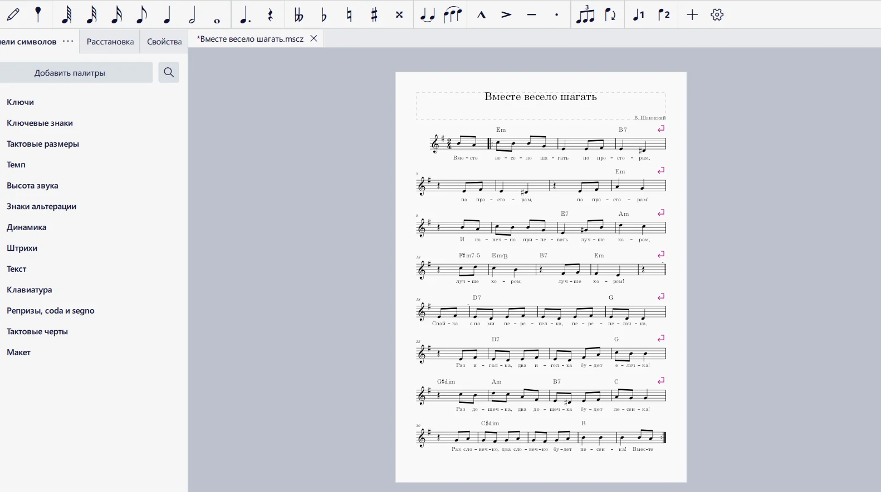
Task: Flip note direction
Action: (x=610, y=14)
